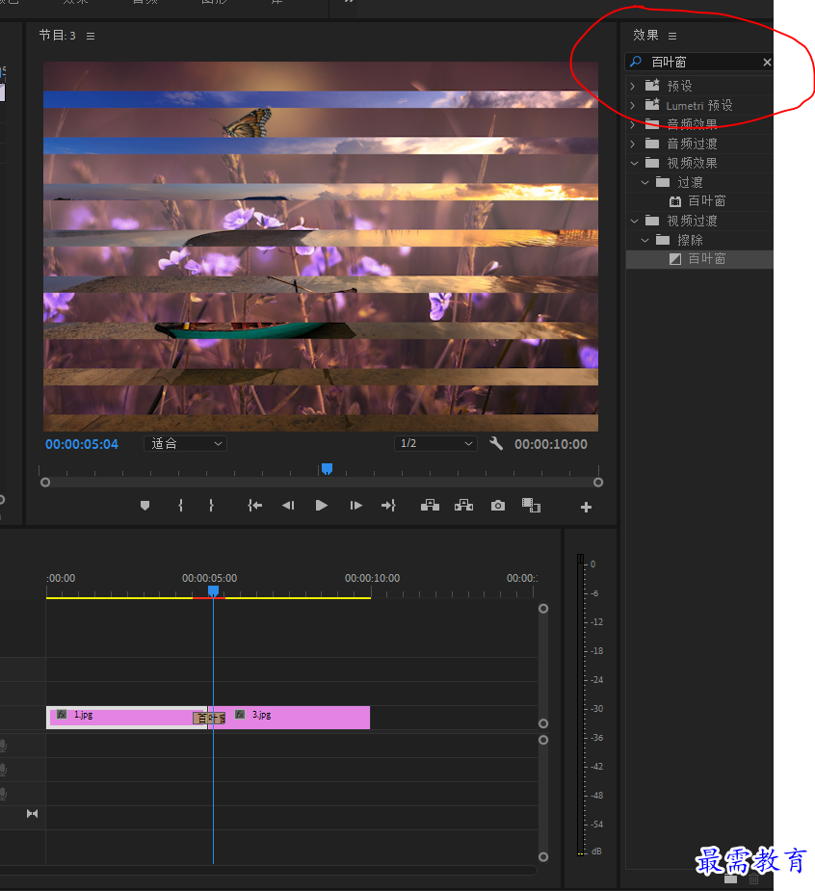Click the Lift button
This screenshot has width=815, height=891.
point(430,505)
